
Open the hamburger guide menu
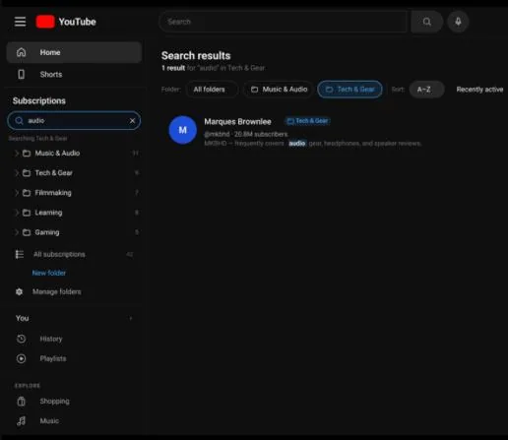tap(20, 22)
